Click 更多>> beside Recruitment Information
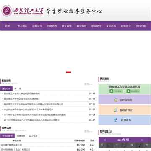The image size is (151, 151). pos(88,131)
